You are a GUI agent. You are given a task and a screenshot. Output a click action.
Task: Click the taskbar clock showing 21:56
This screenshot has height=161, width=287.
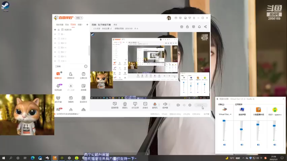274,158
